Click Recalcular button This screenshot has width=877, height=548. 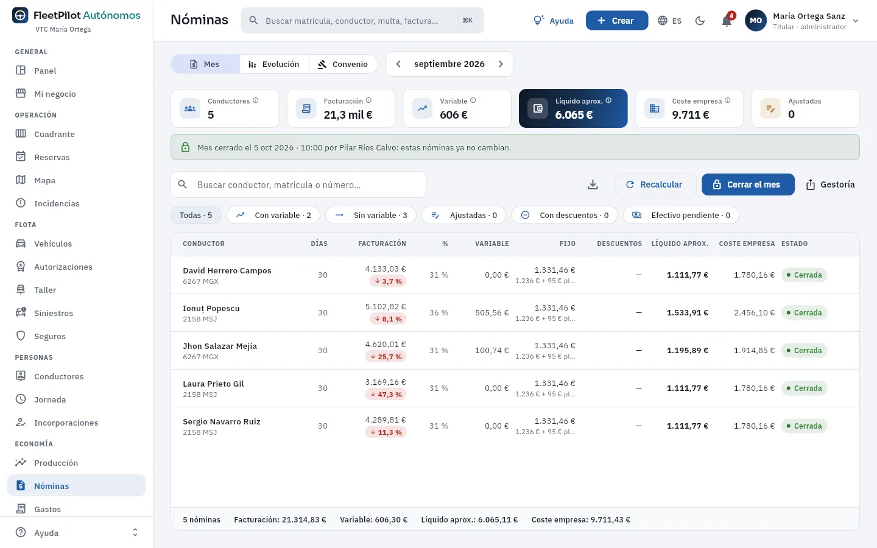click(655, 184)
